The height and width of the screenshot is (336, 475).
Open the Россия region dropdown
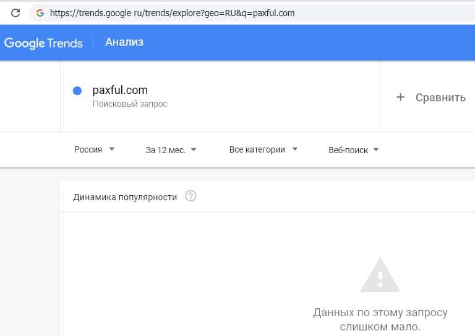(94, 149)
